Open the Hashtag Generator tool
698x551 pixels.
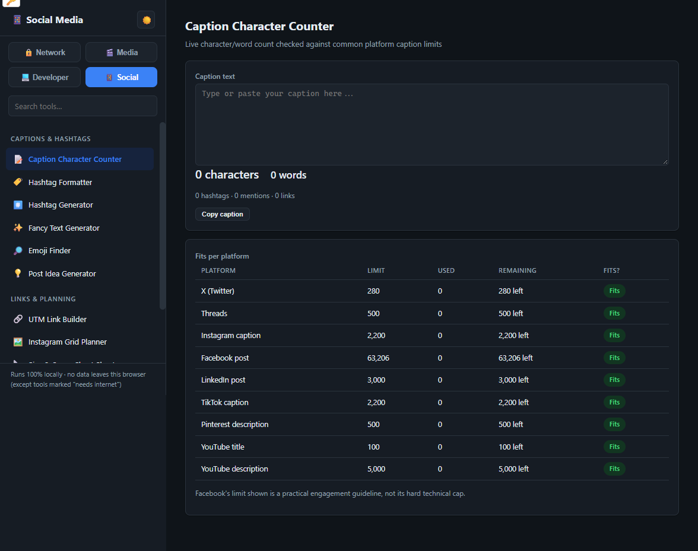[x=80, y=205]
